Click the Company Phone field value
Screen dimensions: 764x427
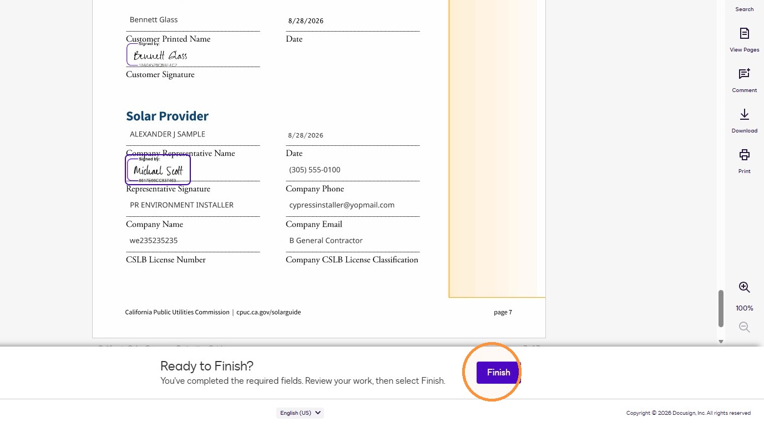pos(315,170)
